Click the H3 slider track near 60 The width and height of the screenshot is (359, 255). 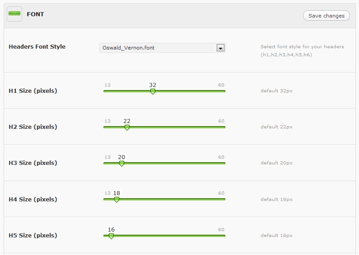click(x=221, y=163)
